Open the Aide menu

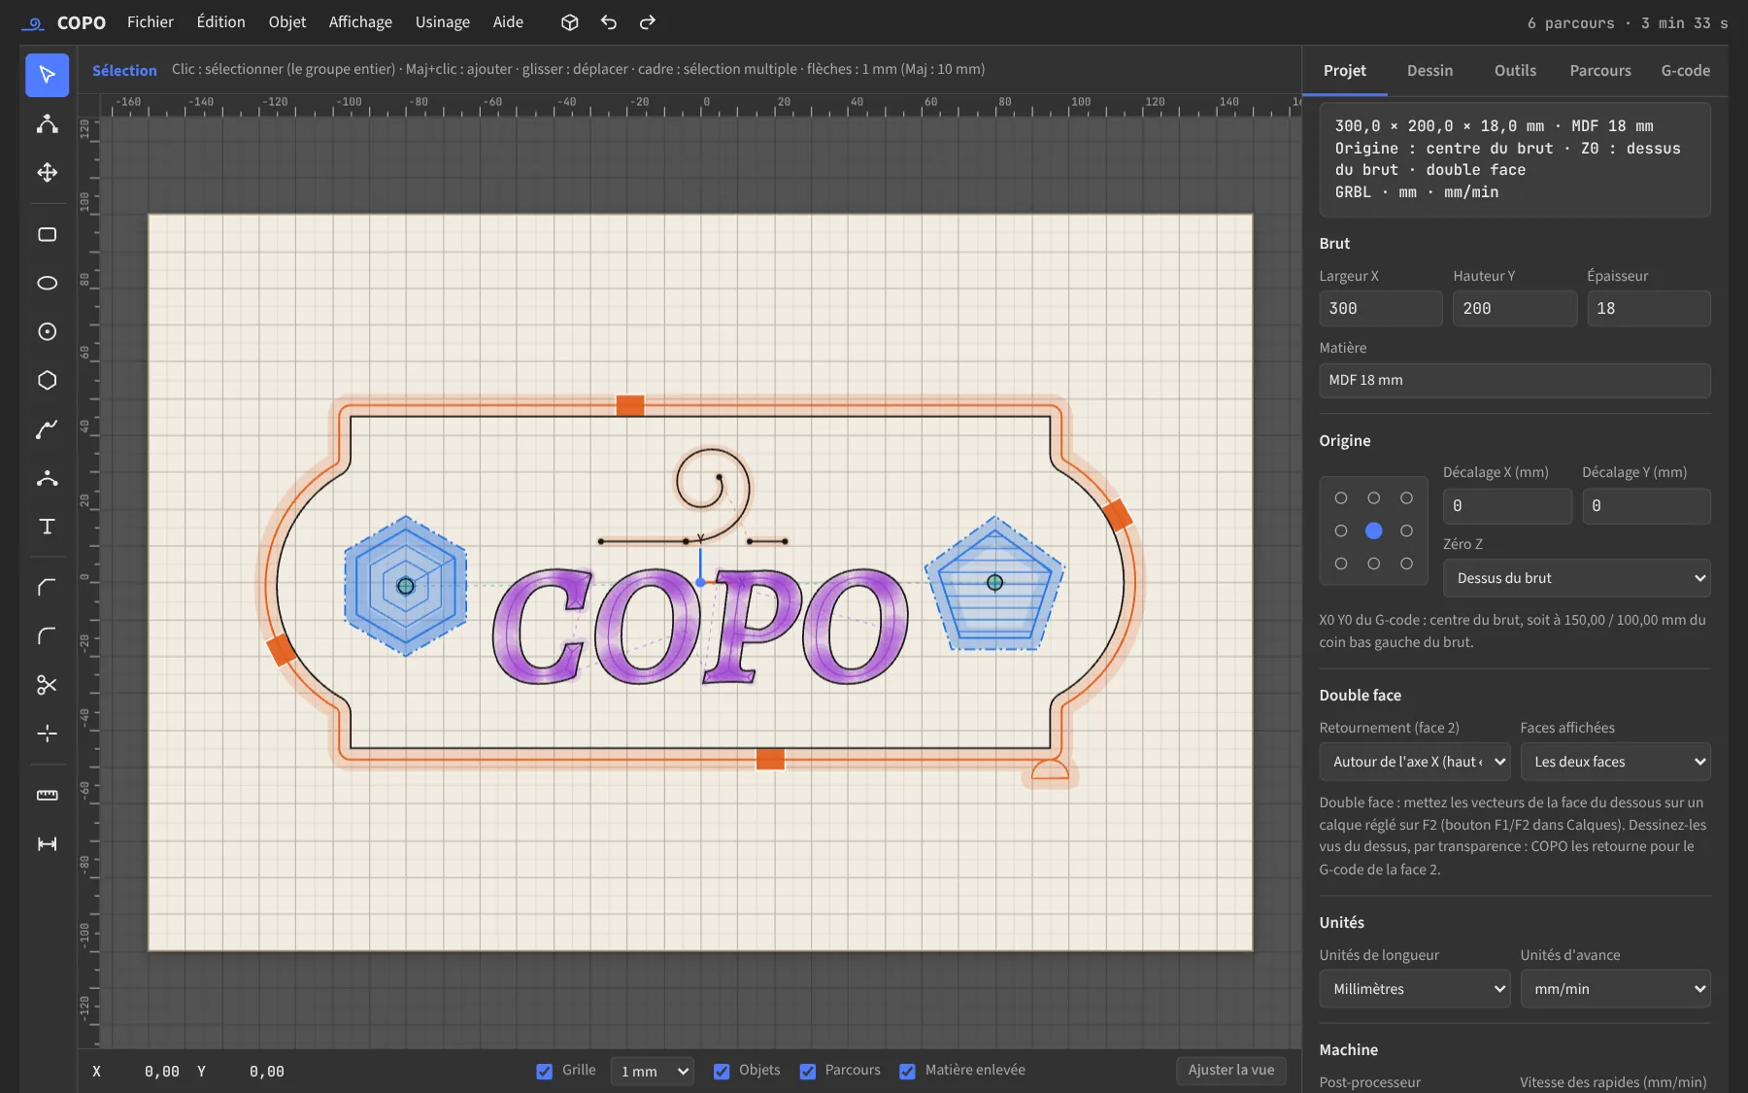pyautogui.click(x=508, y=22)
